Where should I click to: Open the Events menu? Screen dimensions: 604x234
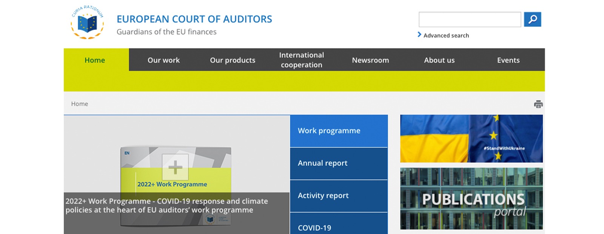pyautogui.click(x=508, y=60)
